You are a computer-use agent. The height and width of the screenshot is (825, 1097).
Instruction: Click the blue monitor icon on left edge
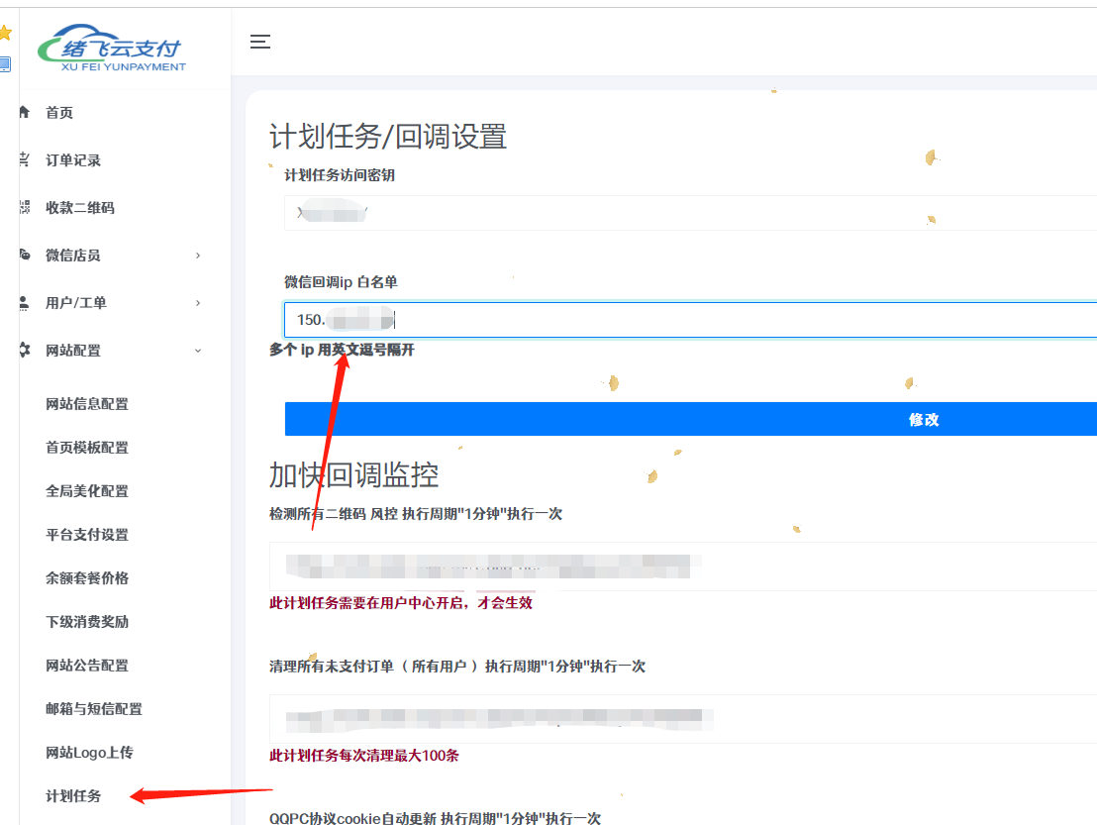pos(5,64)
